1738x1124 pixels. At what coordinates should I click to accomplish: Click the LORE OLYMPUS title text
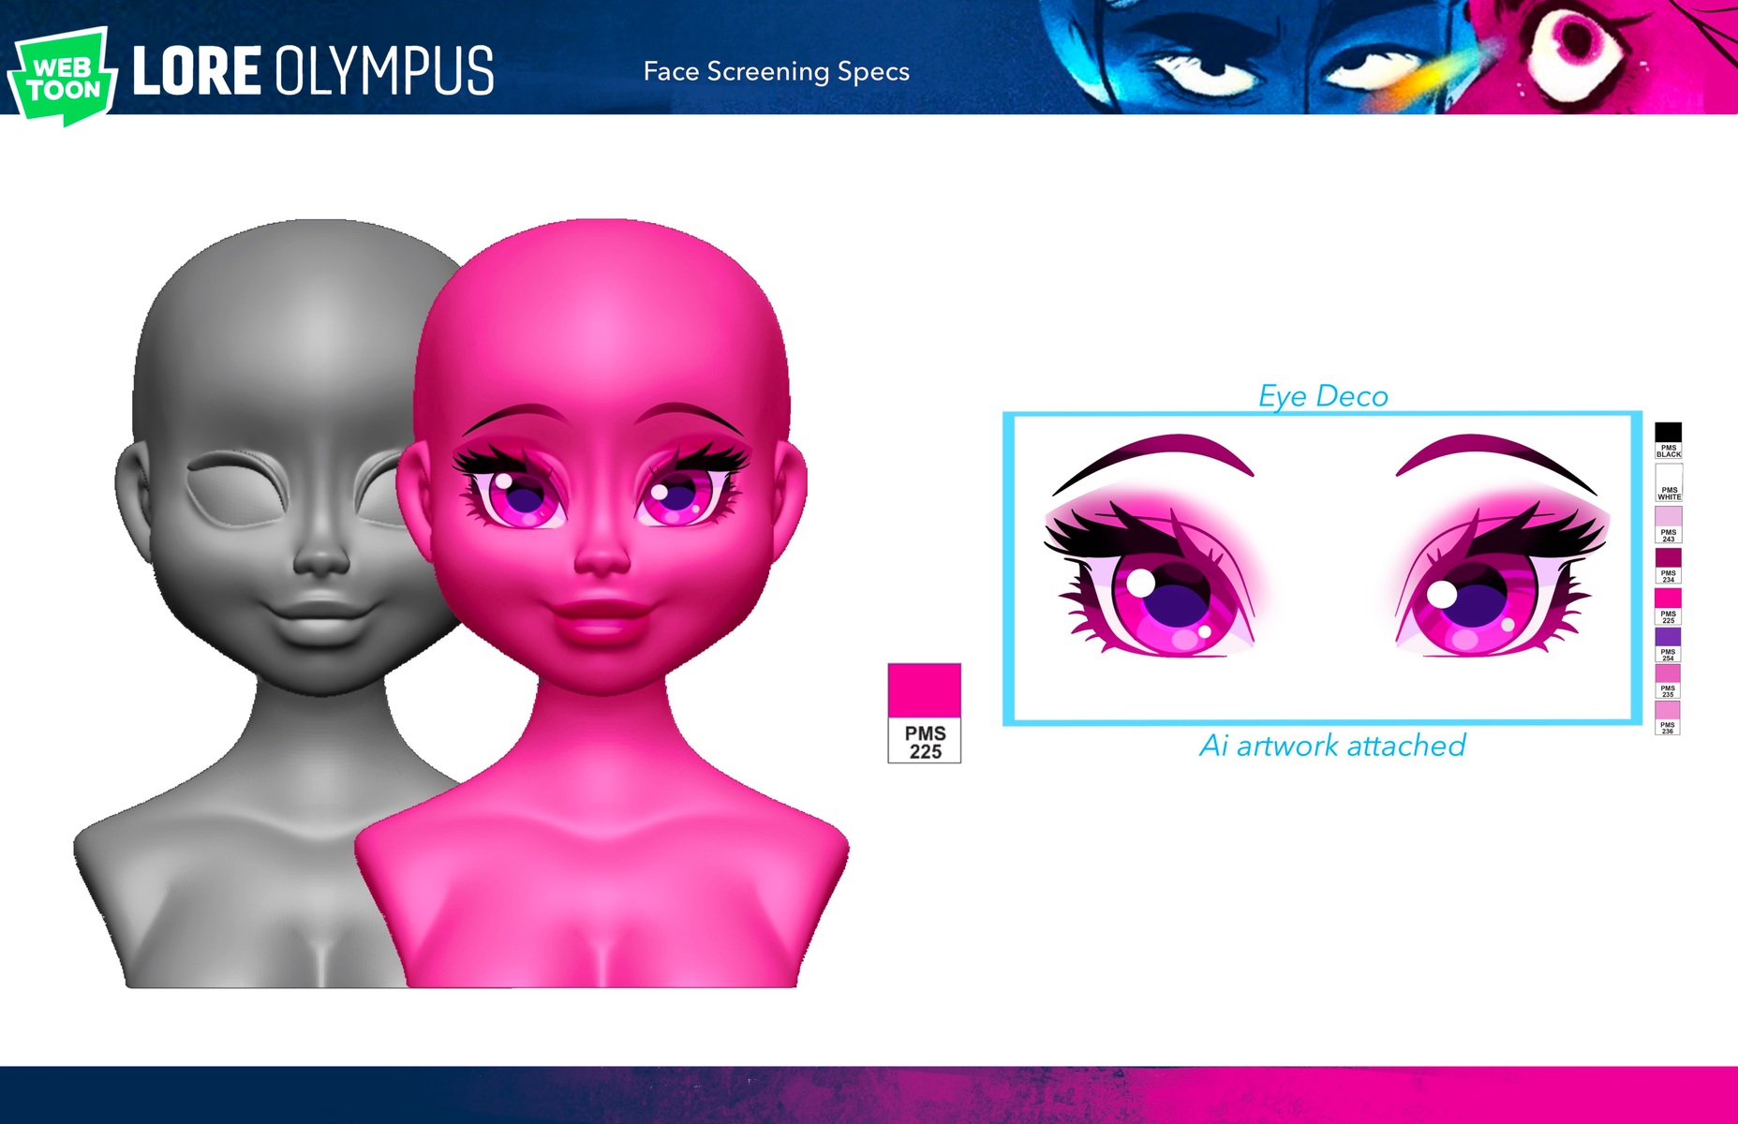tap(313, 71)
